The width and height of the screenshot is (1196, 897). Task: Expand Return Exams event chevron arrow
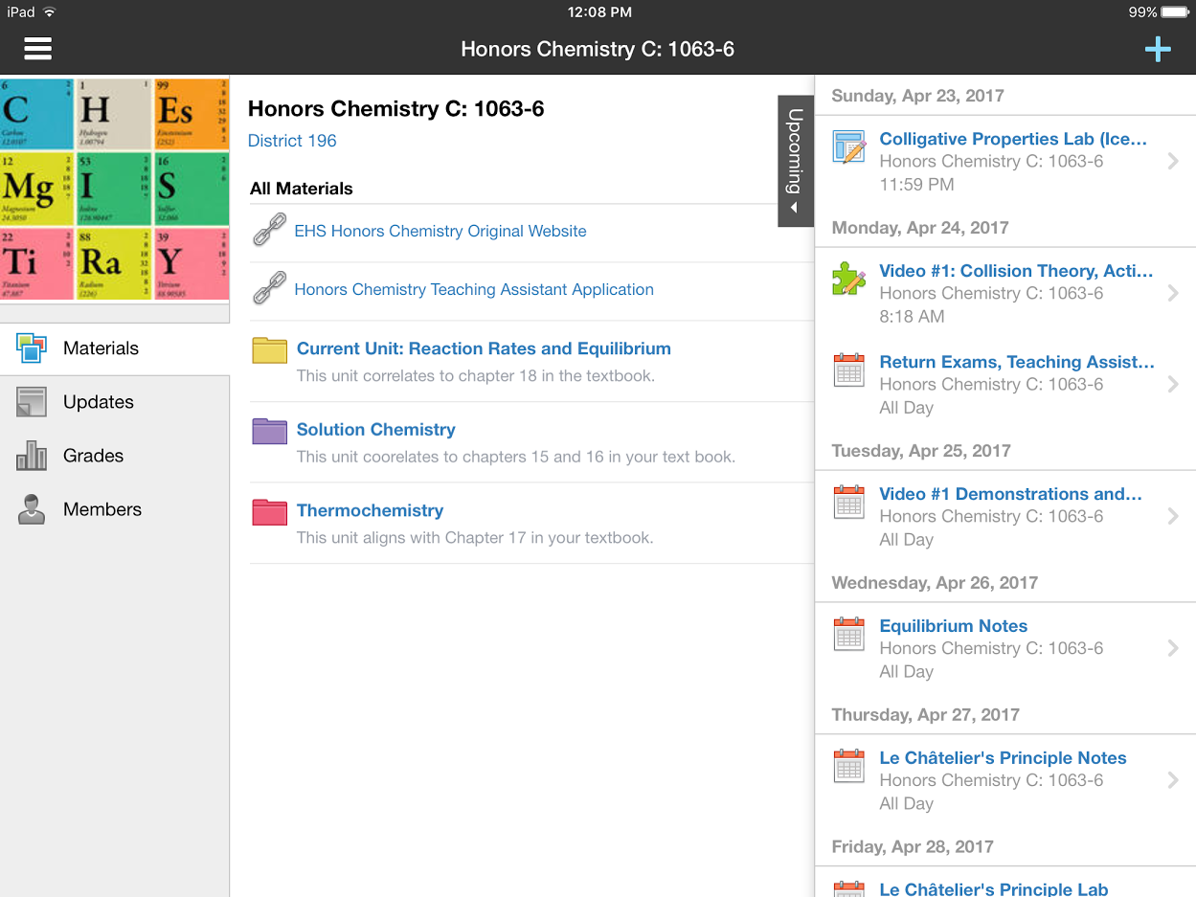pos(1173,384)
